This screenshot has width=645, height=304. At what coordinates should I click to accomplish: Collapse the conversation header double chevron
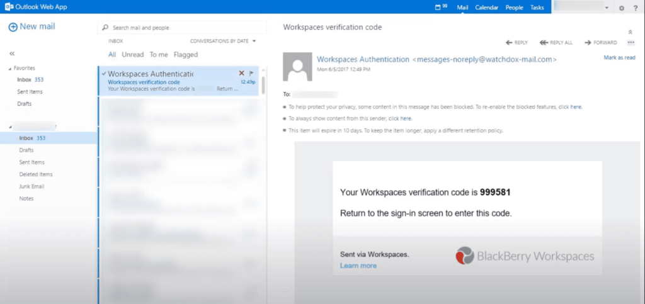point(630,32)
